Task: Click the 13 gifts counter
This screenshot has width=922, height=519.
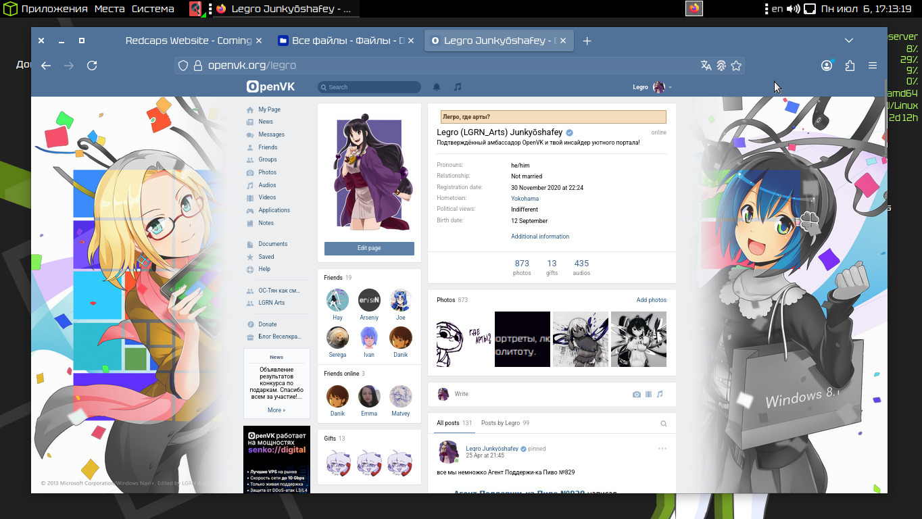Action: pyautogui.click(x=552, y=268)
